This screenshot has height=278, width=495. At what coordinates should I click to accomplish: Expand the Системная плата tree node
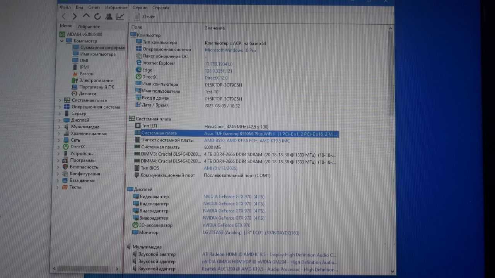click(60, 100)
